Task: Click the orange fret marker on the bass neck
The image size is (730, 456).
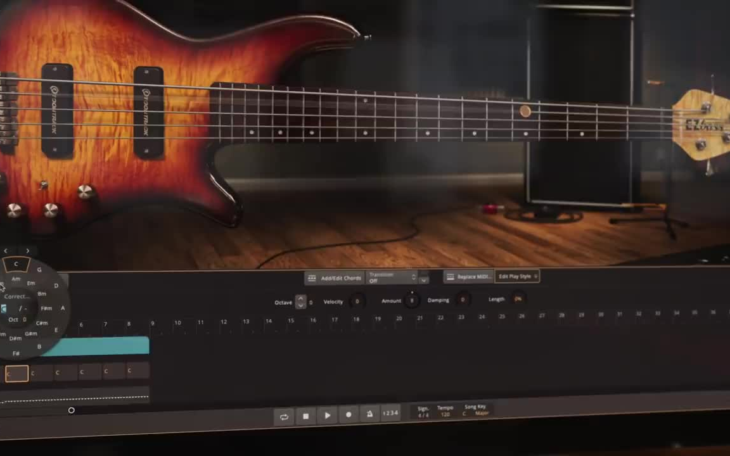Action: [525, 111]
